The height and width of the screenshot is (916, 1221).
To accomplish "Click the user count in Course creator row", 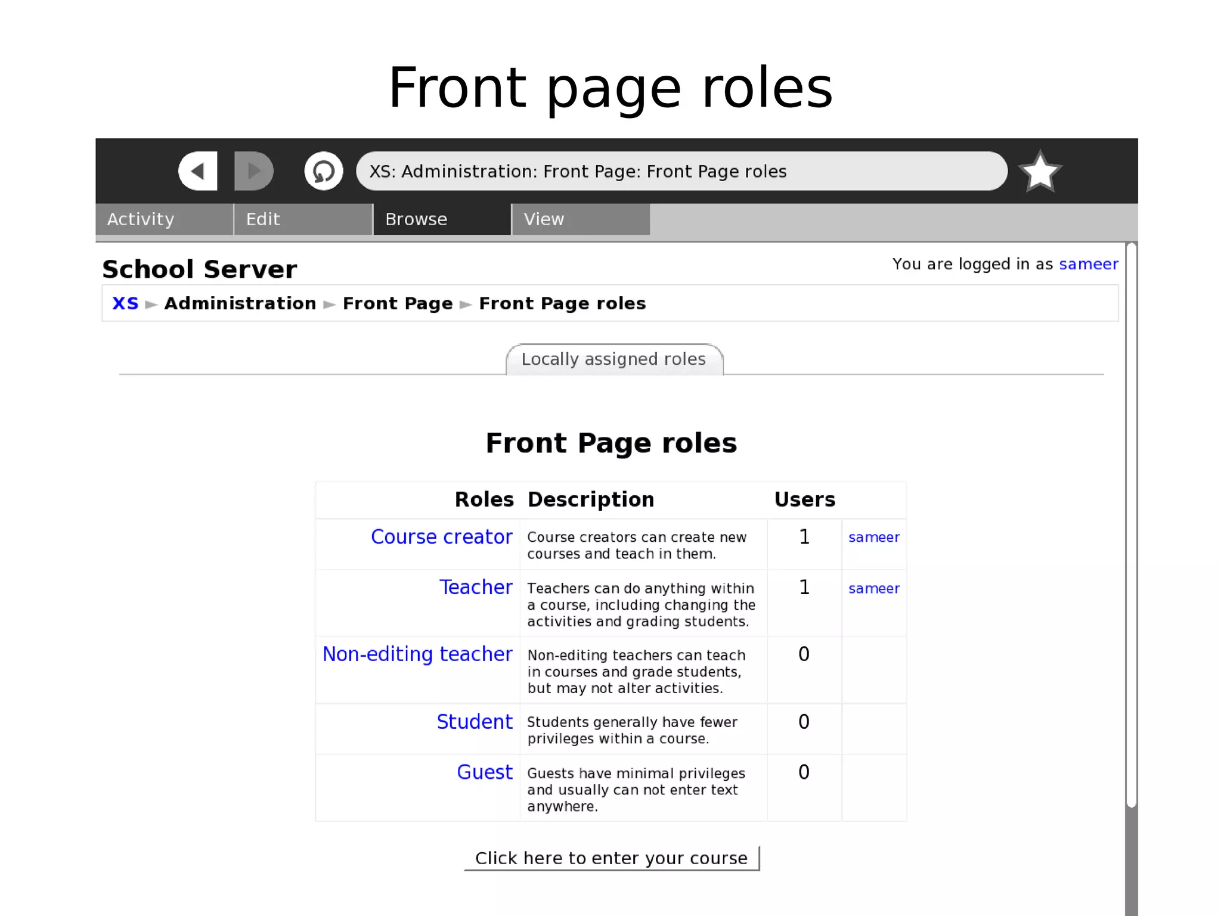I will coord(804,537).
